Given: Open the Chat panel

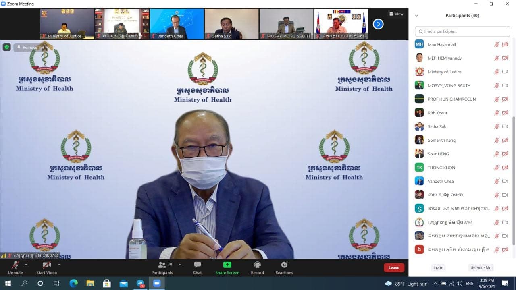Looking at the screenshot, I should pos(197,267).
